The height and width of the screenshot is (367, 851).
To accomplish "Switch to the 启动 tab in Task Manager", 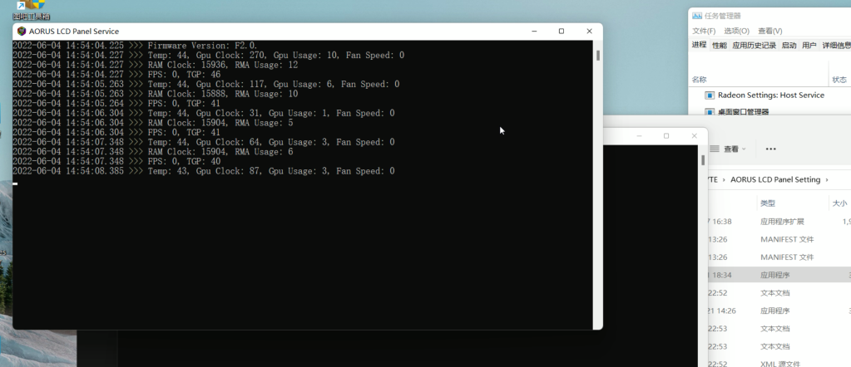I will pyautogui.click(x=789, y=46).
